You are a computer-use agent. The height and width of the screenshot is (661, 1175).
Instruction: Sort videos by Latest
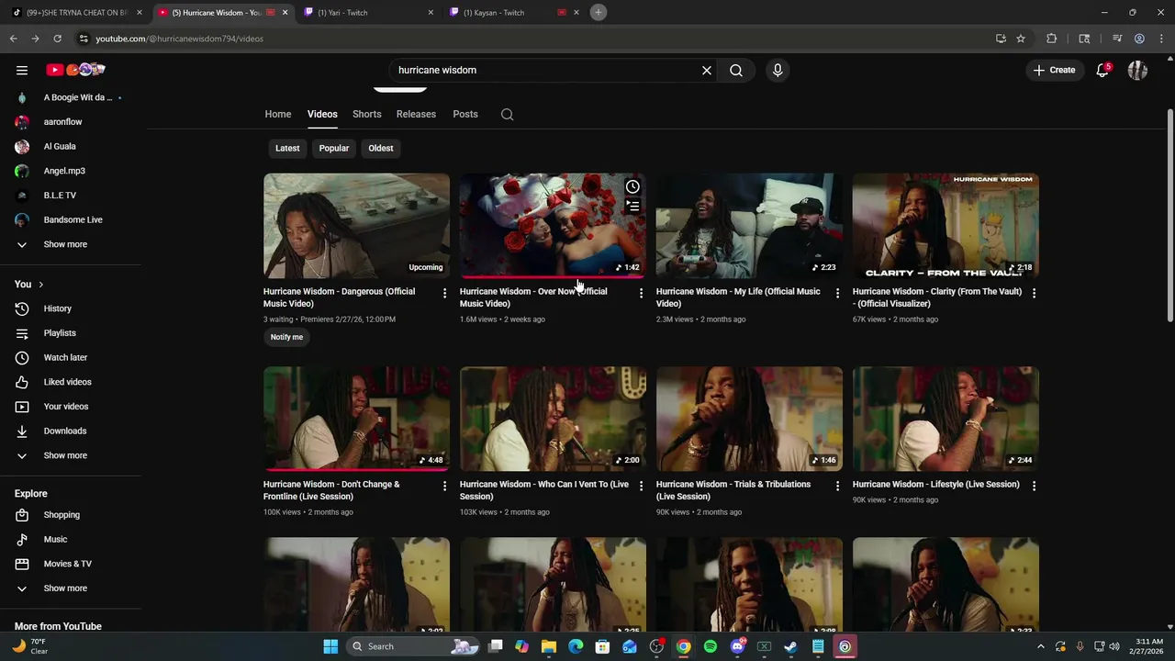[x=287, y=148]
